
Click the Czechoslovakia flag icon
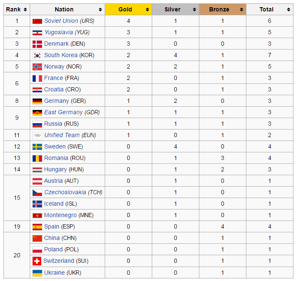37,193
